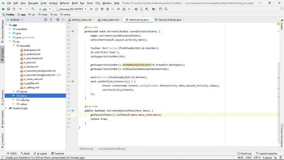Click the Search Everywhere magnifier icon

[x=166, y=9]
